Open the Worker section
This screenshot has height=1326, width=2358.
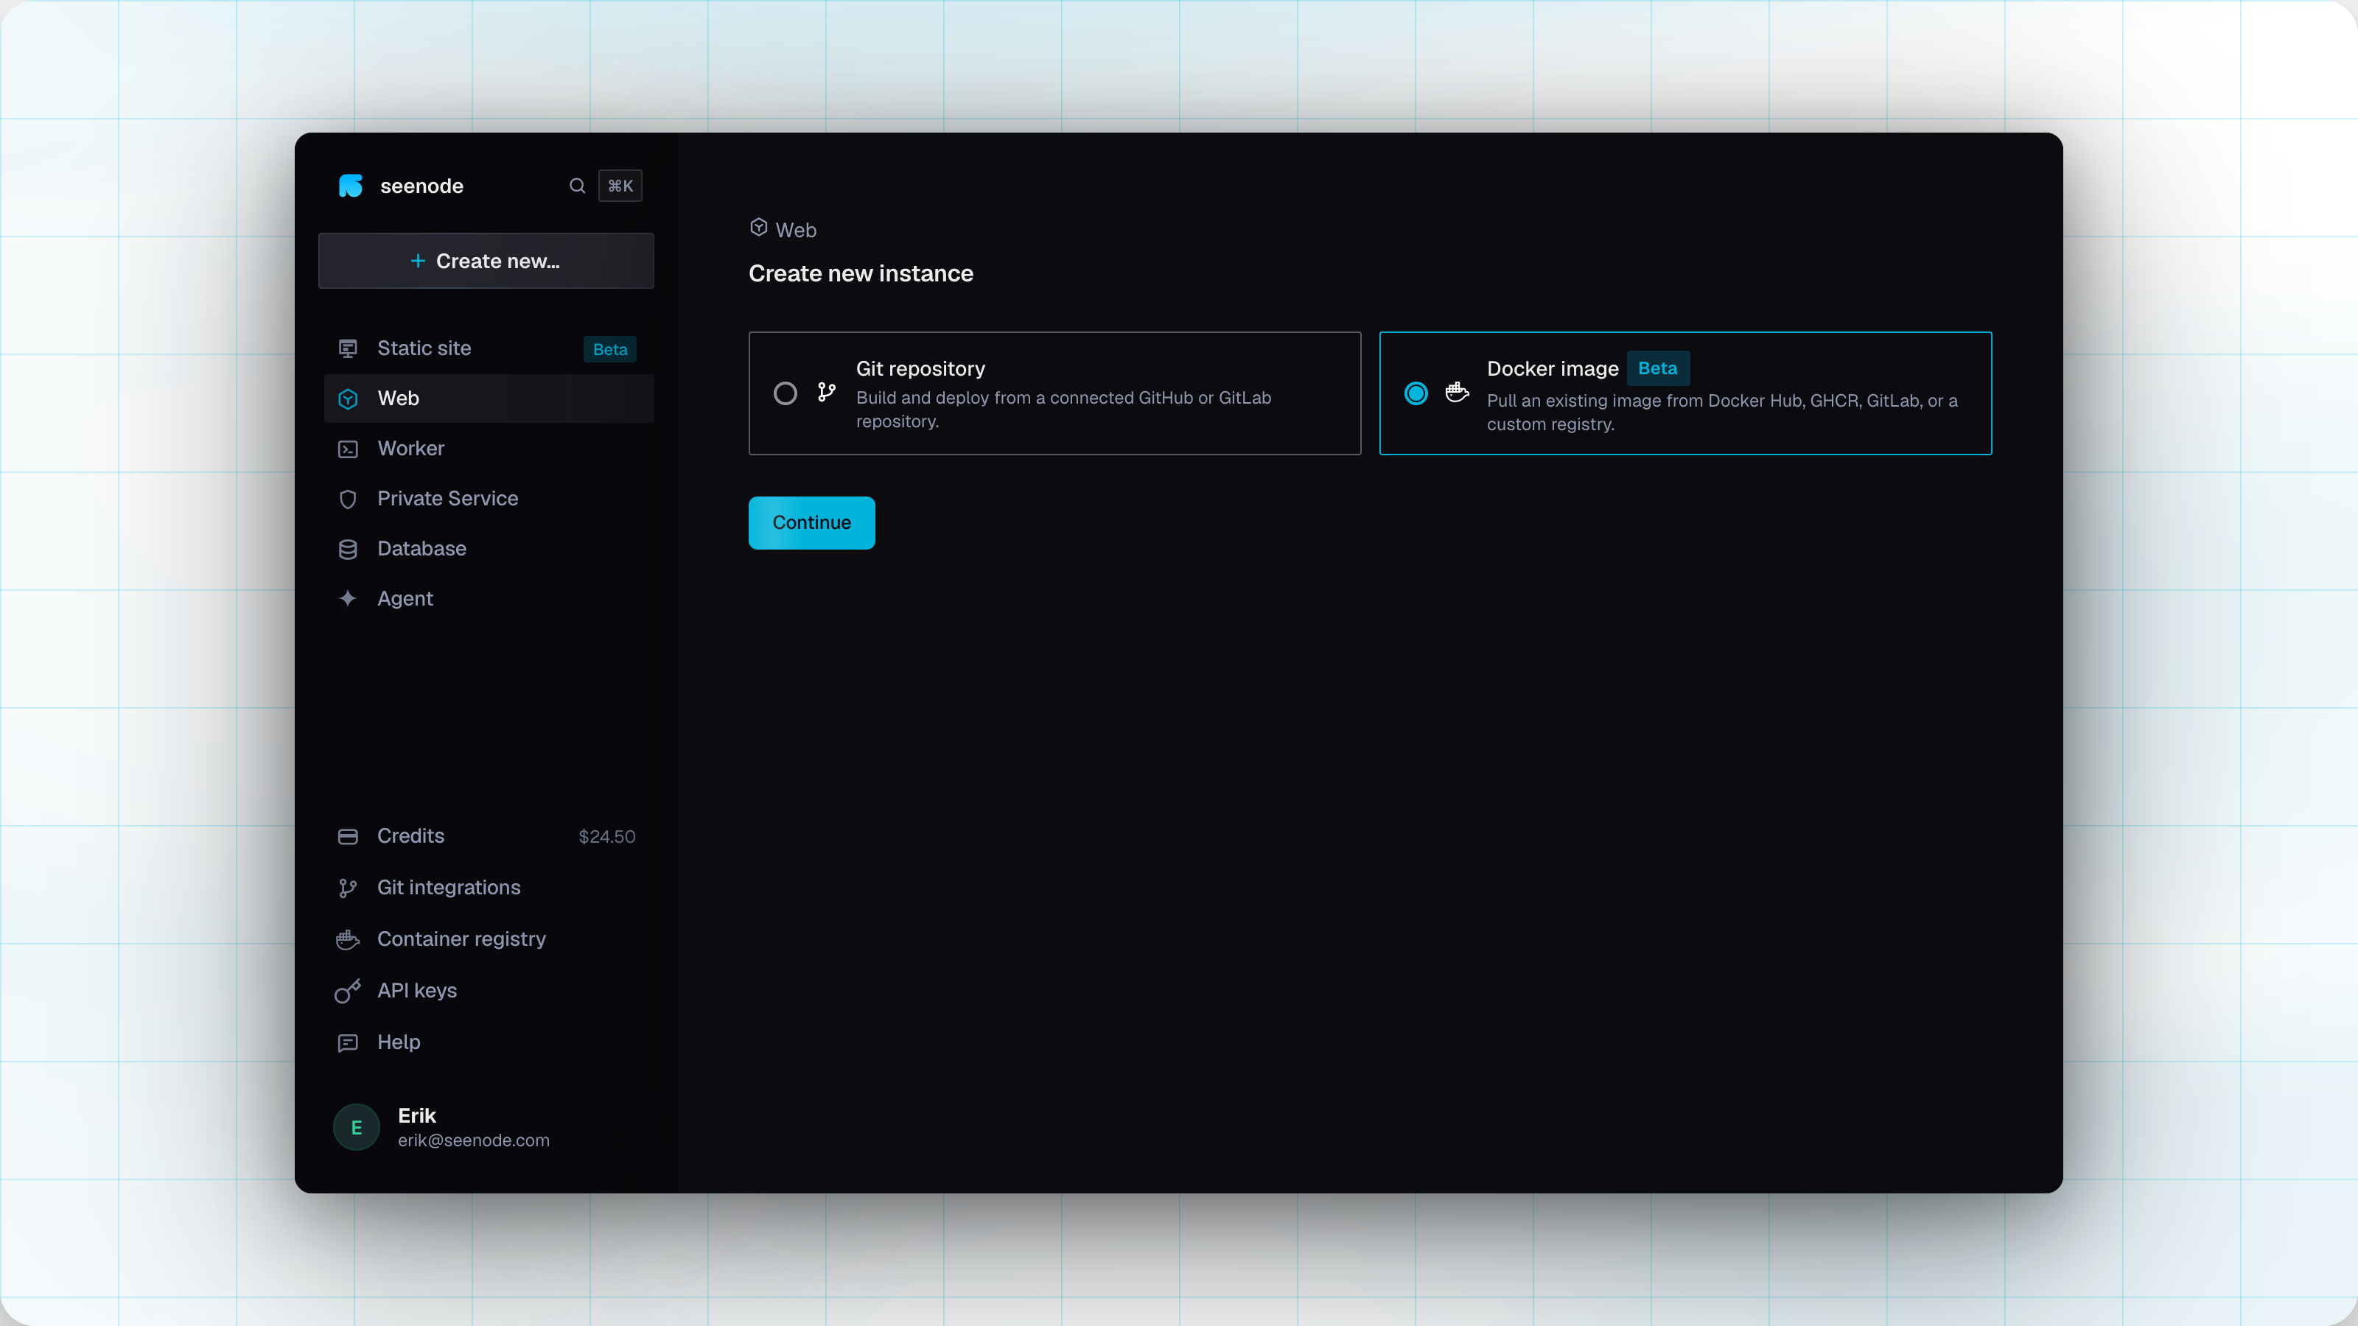[x=489, y=449]
